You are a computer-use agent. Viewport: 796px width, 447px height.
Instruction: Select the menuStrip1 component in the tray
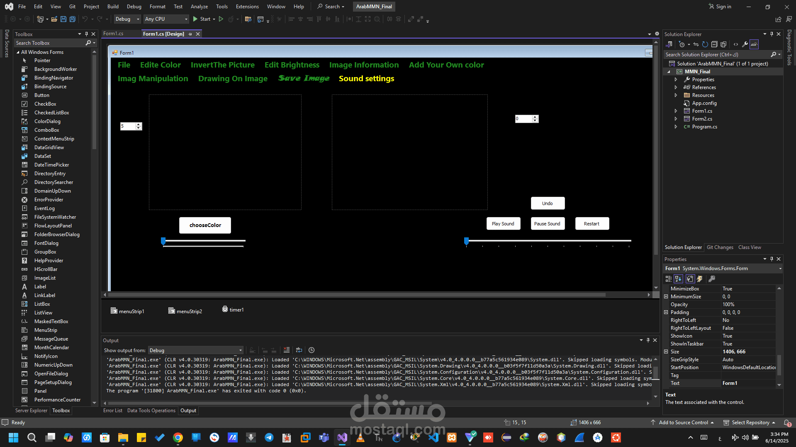(x=127, y=311)
